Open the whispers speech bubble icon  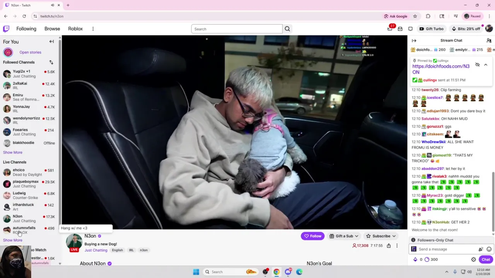tap(410, 29)
